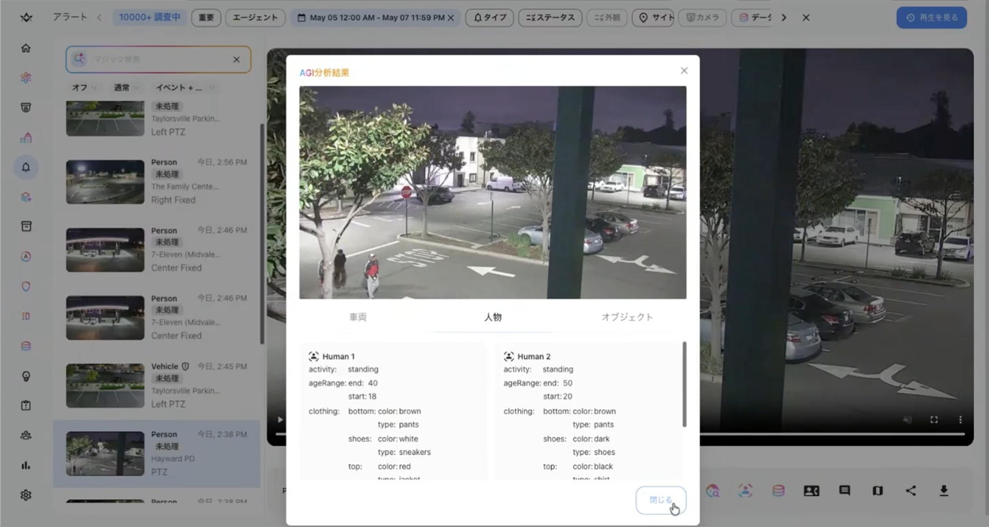
Task: Switch to the 人物 tab
Action: (493, 317)
